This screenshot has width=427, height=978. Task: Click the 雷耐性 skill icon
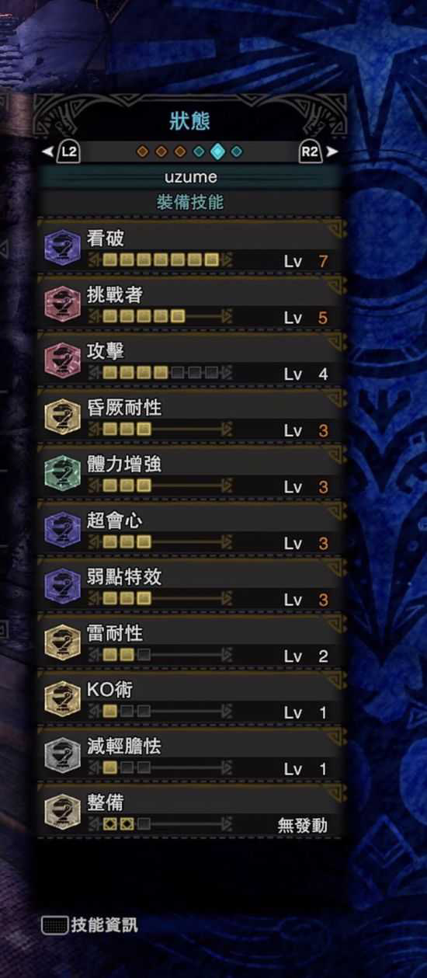(63, 645)
